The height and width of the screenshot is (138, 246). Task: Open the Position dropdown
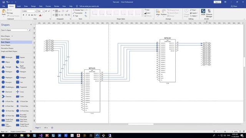pyautogui.click(x=164, y=13)
